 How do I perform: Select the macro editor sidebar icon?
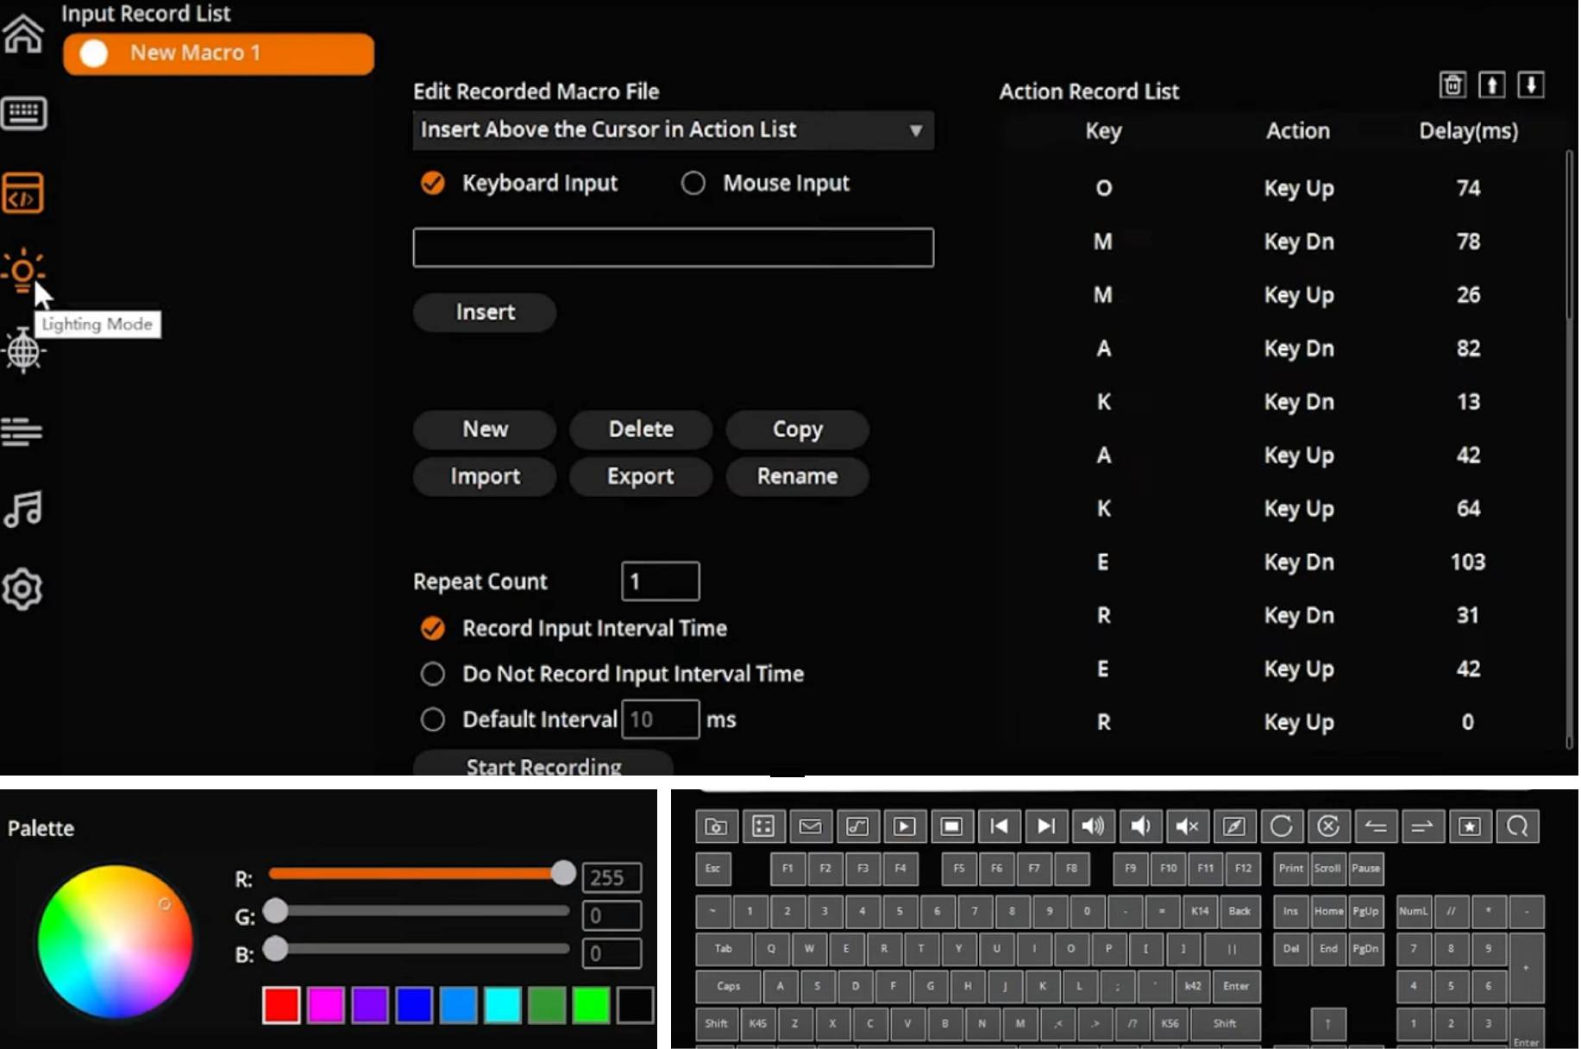23,193
